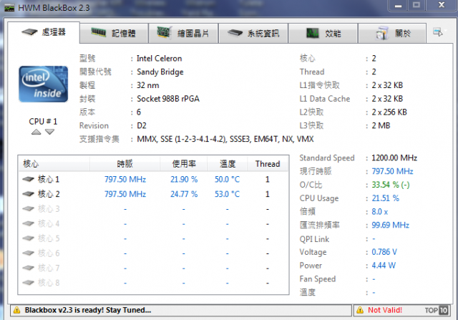This screenshot has height=320, width=458.
Task: Click the greyed chip icon for 核心 5
Action: point(29,238)
